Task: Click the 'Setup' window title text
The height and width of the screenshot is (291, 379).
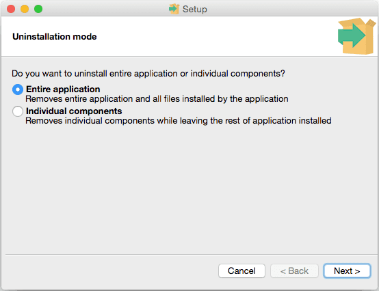Action: pyautogui.click(x=195, y=9)
